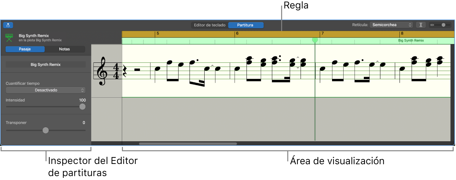This screenshot has height=180, width=456.
Task: Click the Transponer value 0
Action: tap(84, 123)
